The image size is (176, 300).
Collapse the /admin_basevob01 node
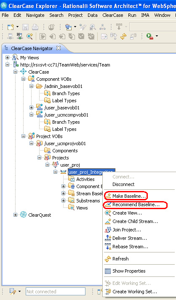point(32,86)
